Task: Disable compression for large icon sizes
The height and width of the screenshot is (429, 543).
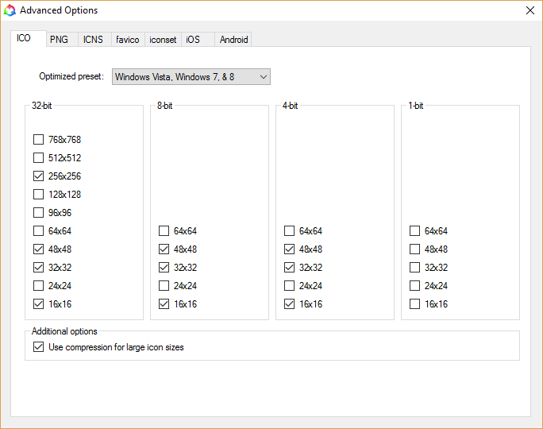Action: pyautogui.click(x=39, y=347)
